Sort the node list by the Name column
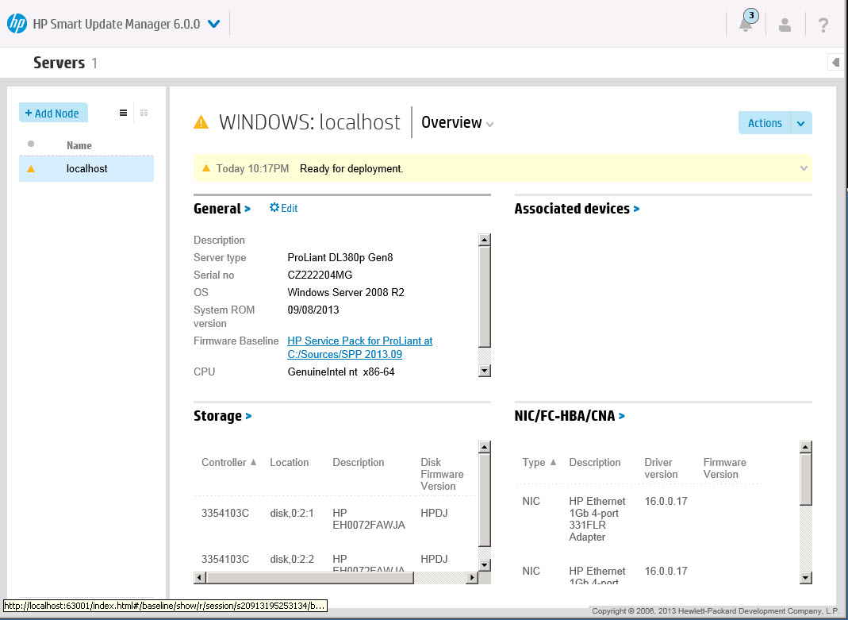This screenshot has width=848, height=620. pyautogui.click(x=79, y=145)
